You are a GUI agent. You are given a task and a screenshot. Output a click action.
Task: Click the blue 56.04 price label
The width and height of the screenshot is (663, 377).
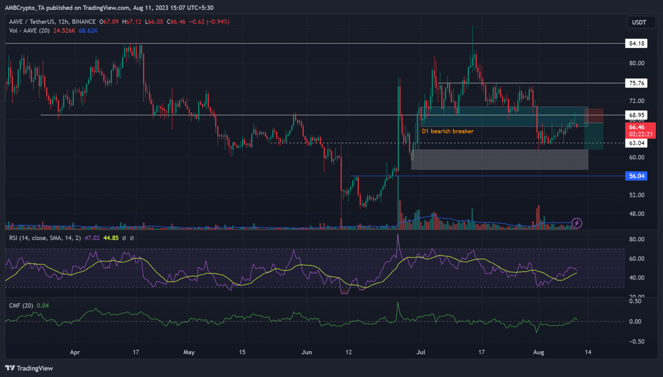[x=636, y=176]
